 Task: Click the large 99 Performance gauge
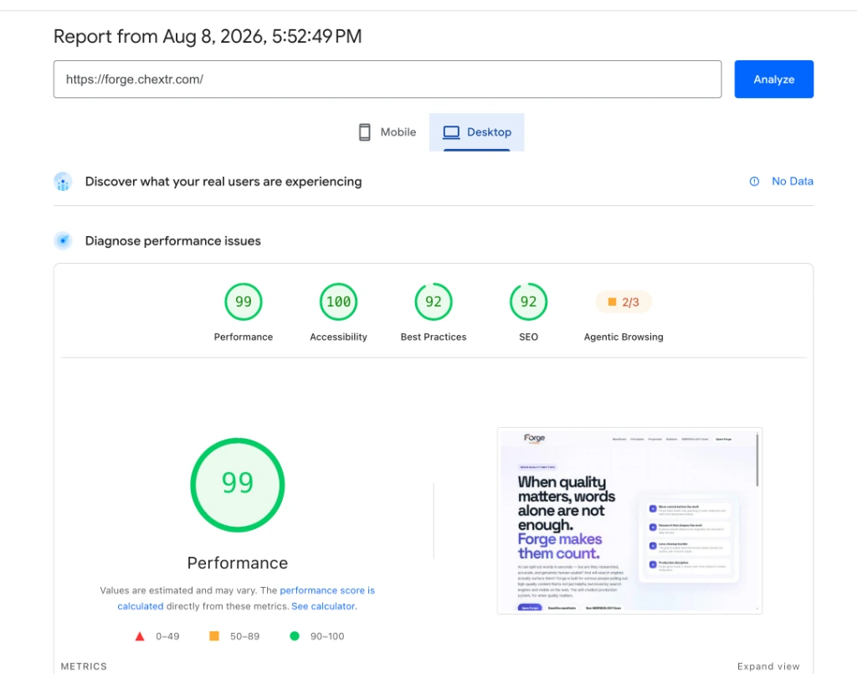pyautogui.click(x=237, y=484)
